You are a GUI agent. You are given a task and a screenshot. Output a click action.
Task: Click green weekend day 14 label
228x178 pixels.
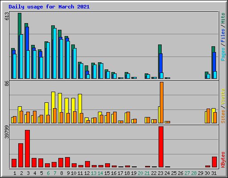click(100, 173)
